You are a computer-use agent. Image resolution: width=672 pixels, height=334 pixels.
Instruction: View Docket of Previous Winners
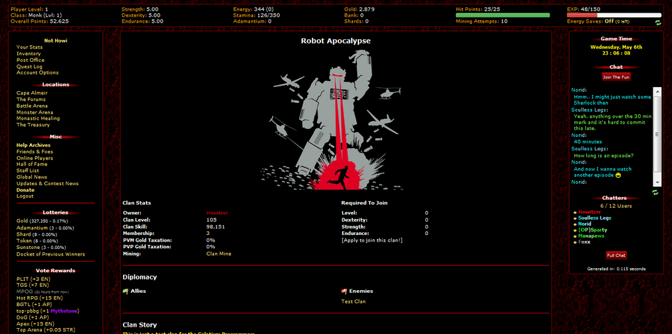(51, 254)
